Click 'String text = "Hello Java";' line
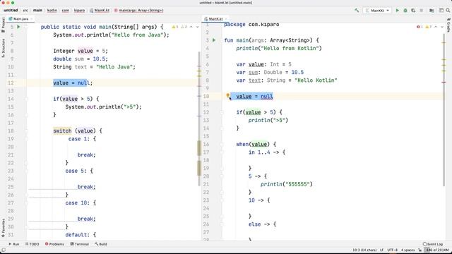Image resolution: width=452 pixels, height=254 pixels. click(94, 67)
